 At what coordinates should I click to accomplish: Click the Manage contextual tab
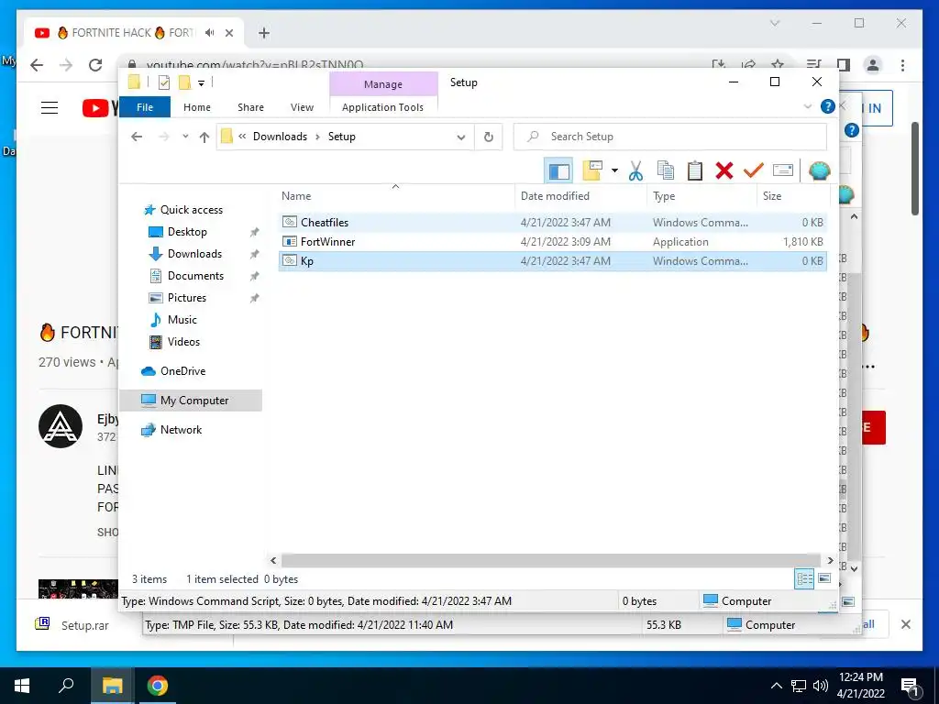pyautogui.click(x=383, y=84)
